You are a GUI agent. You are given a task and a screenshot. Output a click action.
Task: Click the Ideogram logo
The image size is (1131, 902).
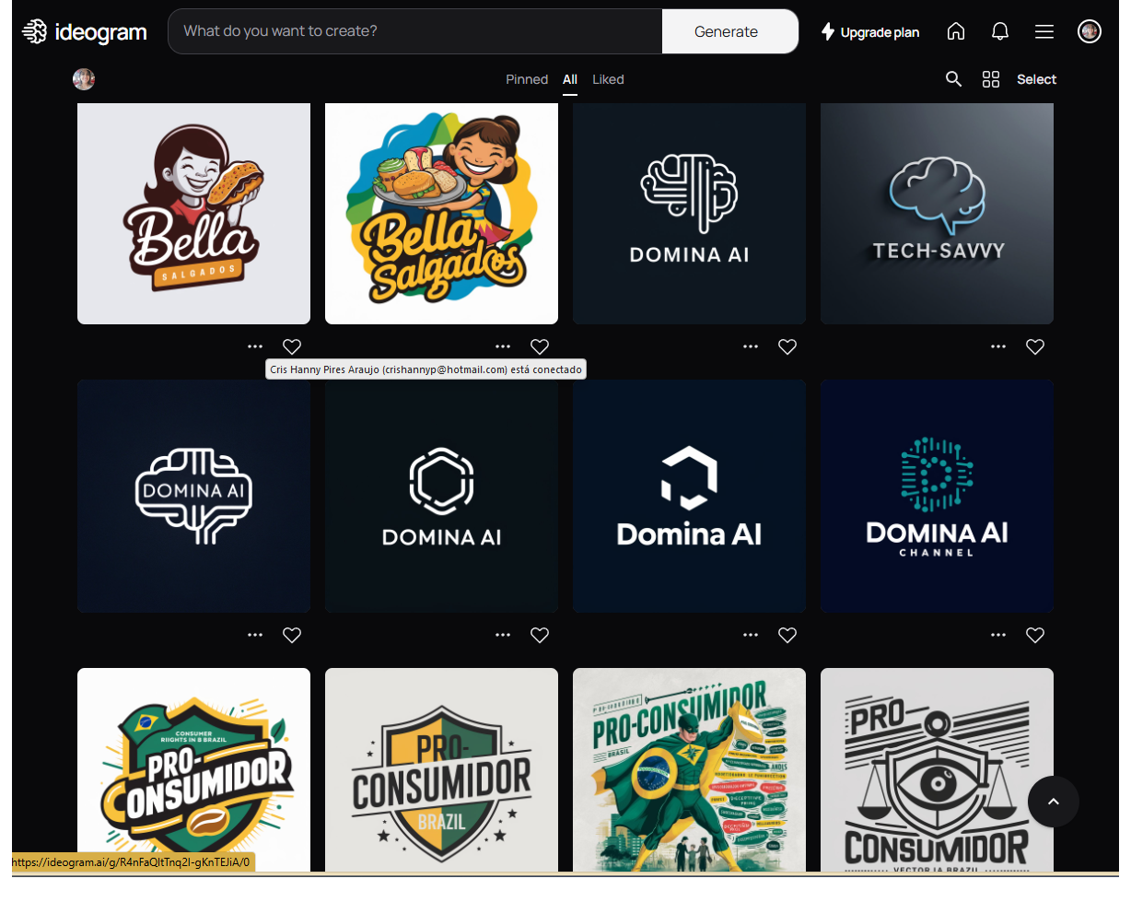(83, 30)
